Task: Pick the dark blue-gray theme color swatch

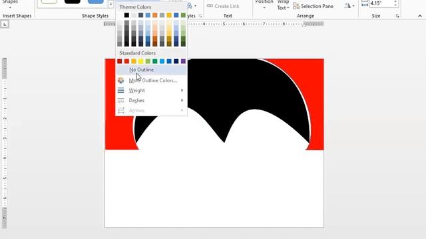Action: click(x=140, y=15)
